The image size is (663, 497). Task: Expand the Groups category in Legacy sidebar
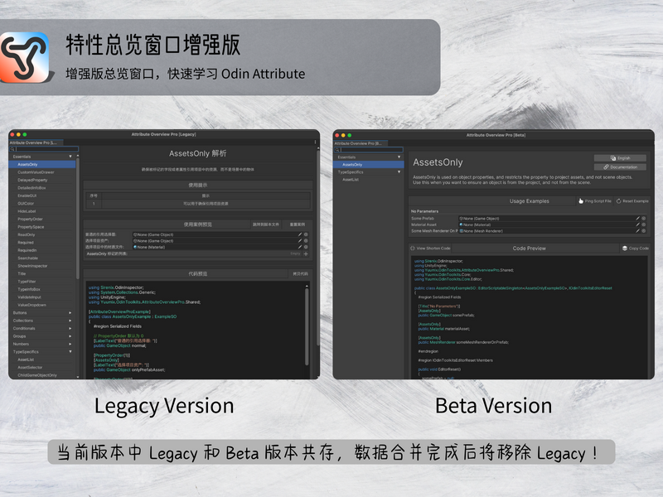[70, 336]
